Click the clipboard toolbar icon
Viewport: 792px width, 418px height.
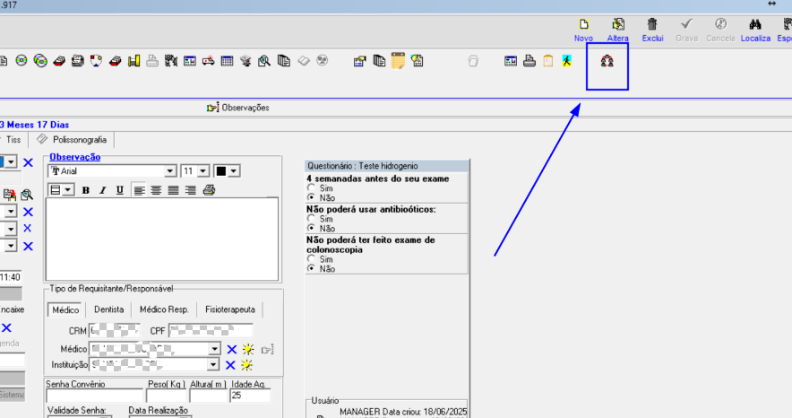coord(548,61)
